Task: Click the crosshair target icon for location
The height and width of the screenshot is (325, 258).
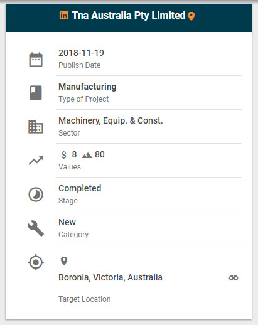Action: (36, 262)
